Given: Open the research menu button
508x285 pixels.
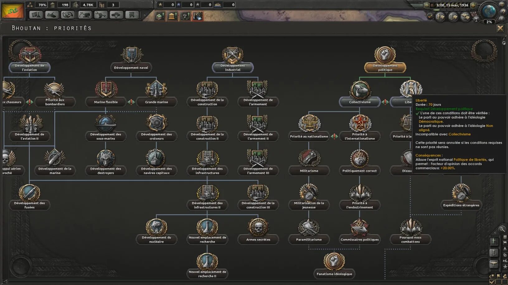Looking at the screenshot, I should click(36, 15).
